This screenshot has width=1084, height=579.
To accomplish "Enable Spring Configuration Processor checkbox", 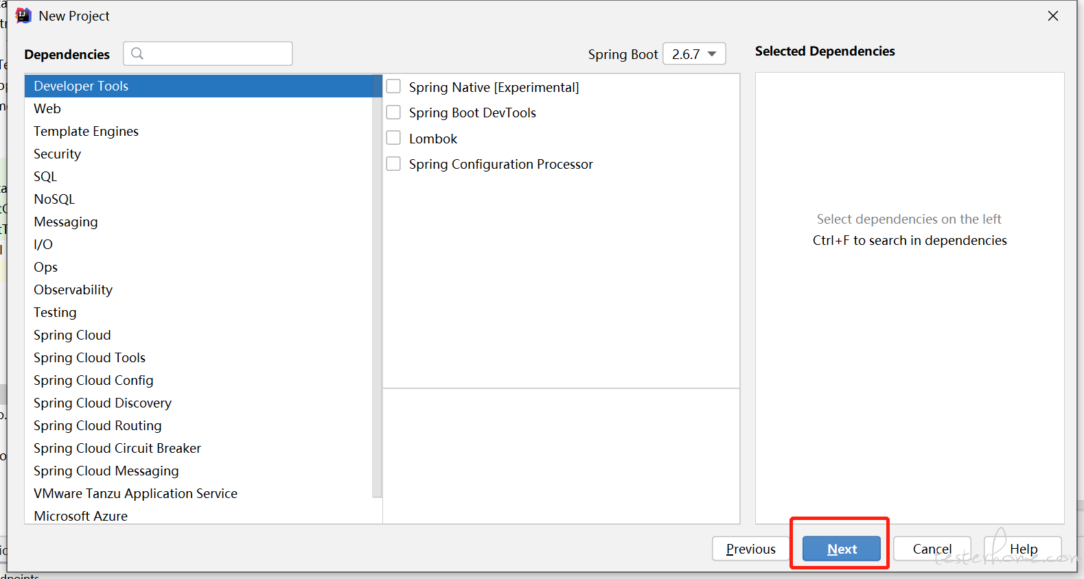I will [x=393, y=163].
